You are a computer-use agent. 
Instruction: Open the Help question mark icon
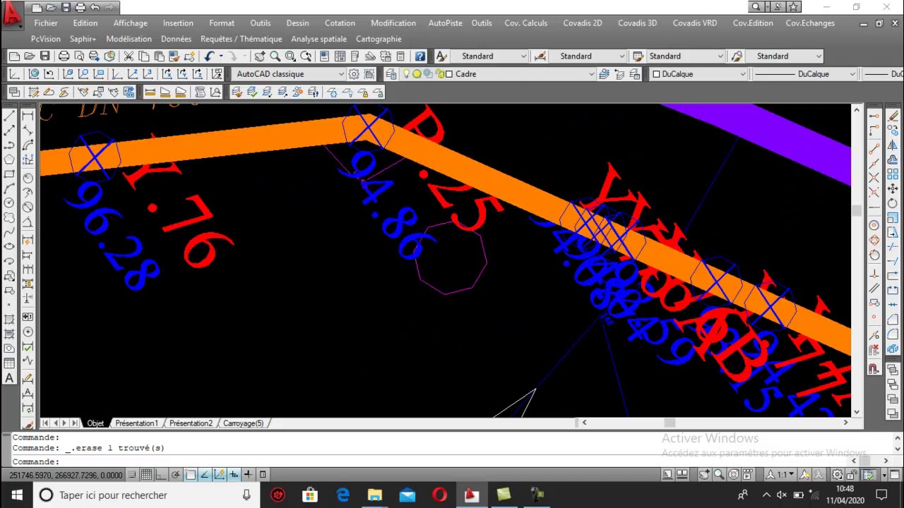click(420, 56)
